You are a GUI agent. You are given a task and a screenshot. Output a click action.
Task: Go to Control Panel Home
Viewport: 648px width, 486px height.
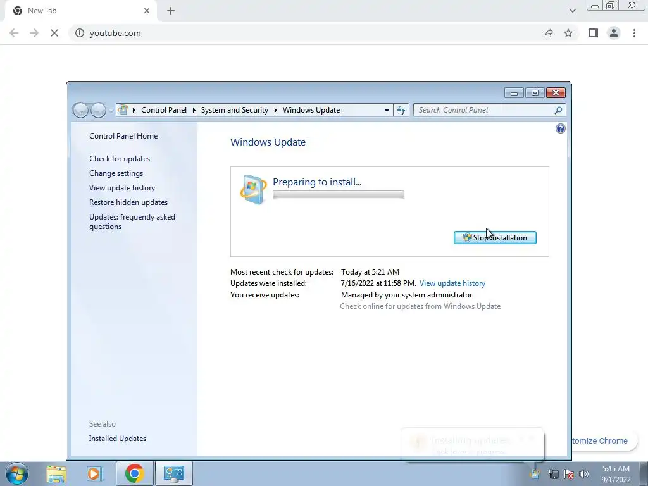pos(123,136)
